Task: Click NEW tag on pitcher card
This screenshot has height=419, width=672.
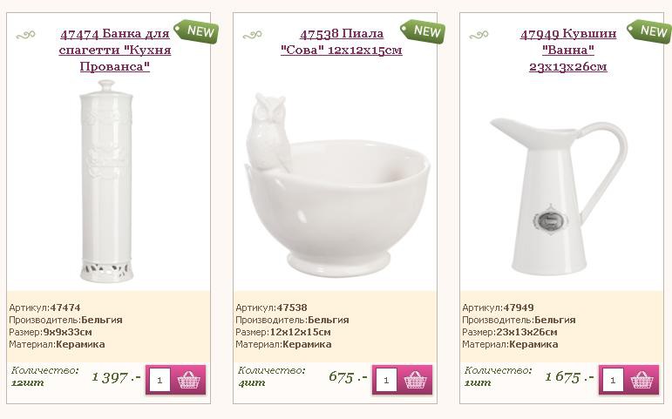Action: (649, 31)
